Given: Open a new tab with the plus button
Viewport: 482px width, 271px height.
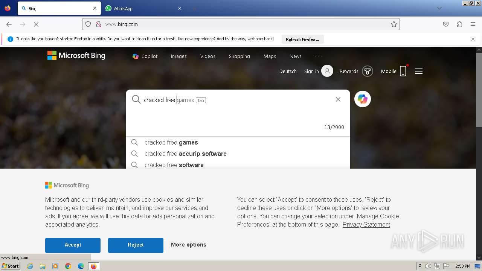Looking at the screenshot, I should click(194, 8).
